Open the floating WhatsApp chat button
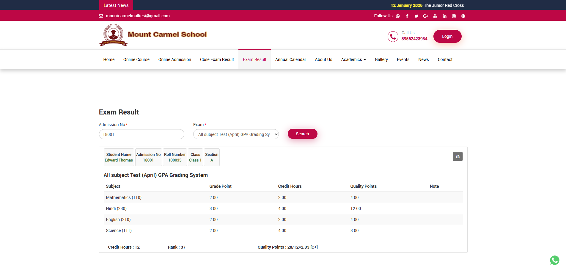Image resolution: width=566 pixels, height=273 pixels. click(x=554, y=260)
